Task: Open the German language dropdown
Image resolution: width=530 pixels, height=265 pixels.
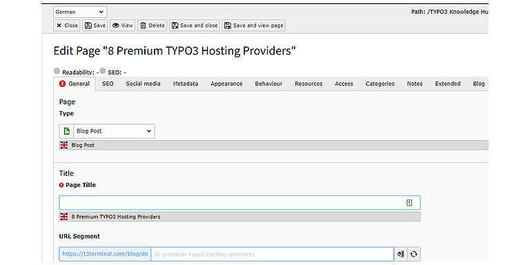Action: (80, 12)
